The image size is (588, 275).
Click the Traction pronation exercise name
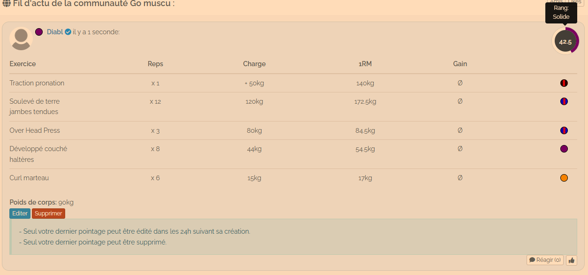pyautogui.click(x=37, y=83)
